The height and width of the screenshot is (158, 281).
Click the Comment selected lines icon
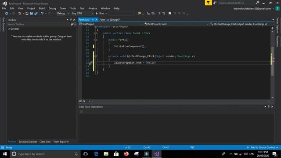pyautogui.click(x=148, y=14)
